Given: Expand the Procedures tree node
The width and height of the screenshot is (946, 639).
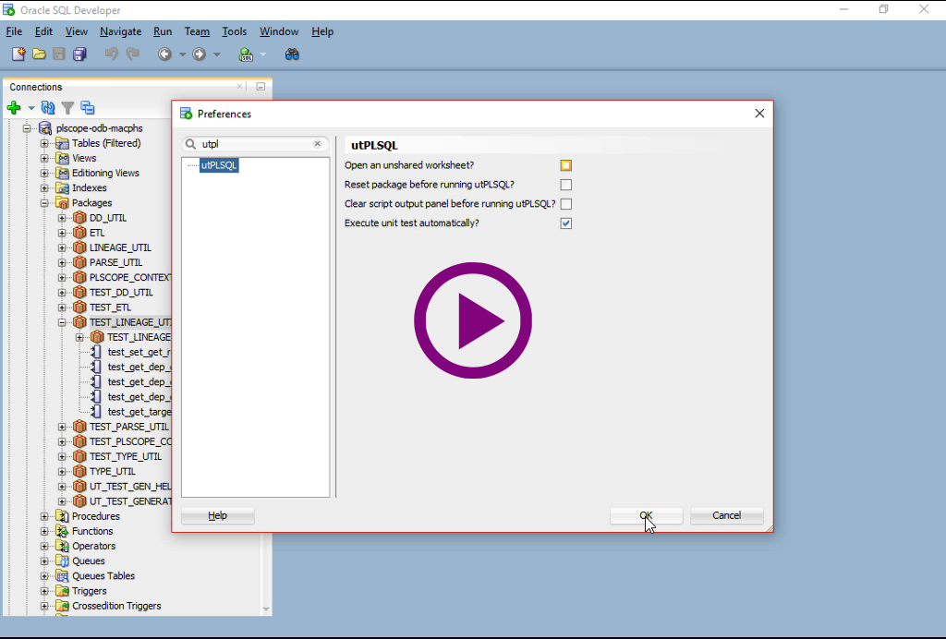Looking at the screenshot, I should pos(44,516).
